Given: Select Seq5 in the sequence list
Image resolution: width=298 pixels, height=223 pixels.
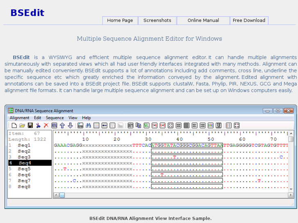Looking at the screenshot, I should pos(24,169).
